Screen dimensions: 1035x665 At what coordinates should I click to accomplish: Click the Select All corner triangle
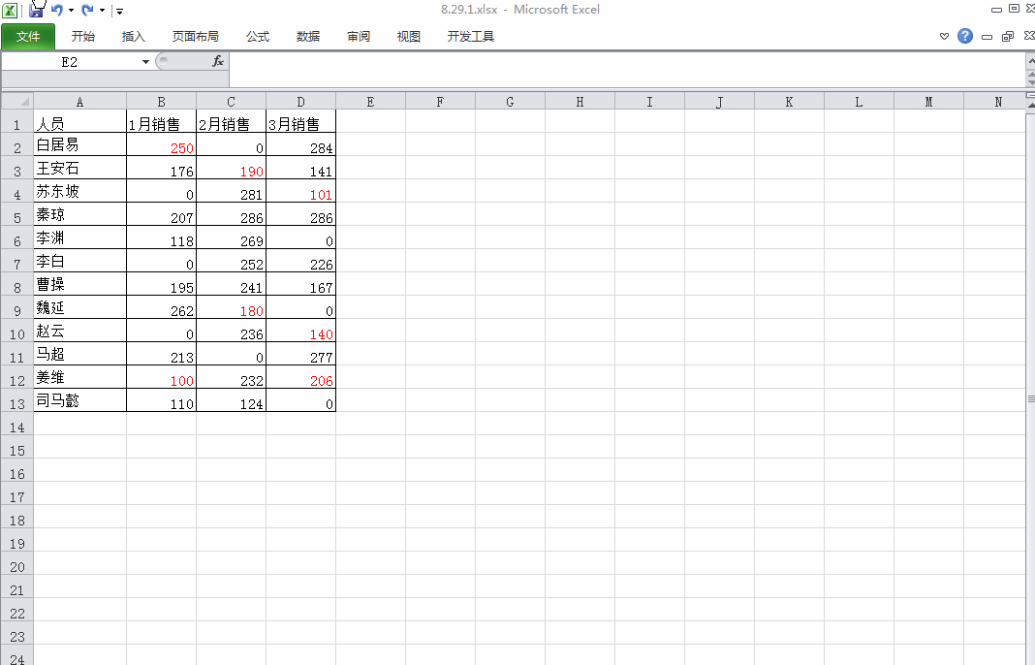(x=17, y=101)
